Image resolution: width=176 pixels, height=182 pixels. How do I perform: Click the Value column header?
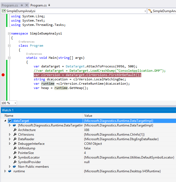tap(88, 116)
